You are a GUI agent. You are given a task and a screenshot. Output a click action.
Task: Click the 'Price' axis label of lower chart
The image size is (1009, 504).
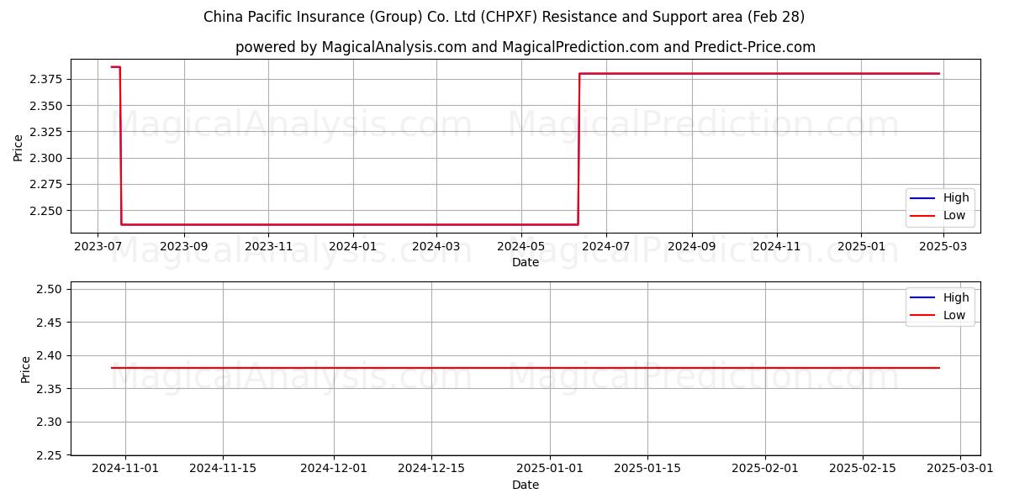click(25, 369)
